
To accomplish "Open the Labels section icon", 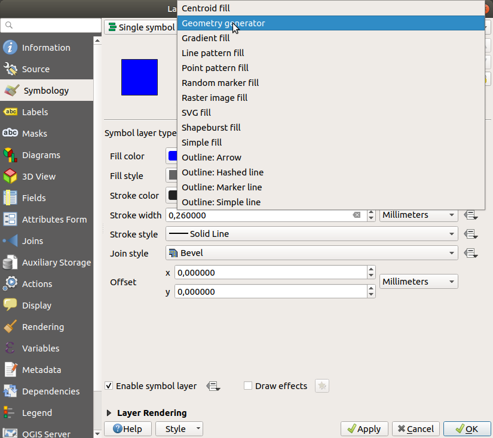I will [x=10, y=112].
